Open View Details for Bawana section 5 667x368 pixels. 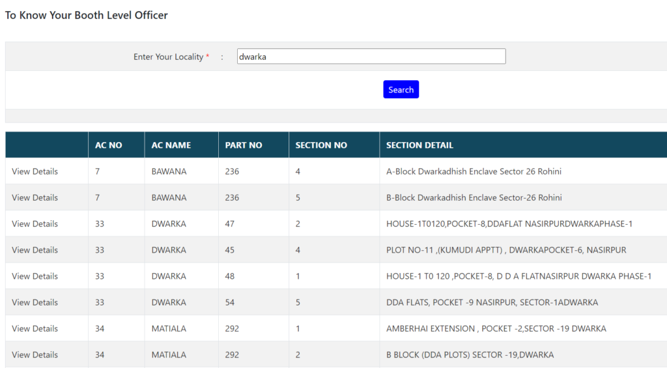(x=35, y=197)
